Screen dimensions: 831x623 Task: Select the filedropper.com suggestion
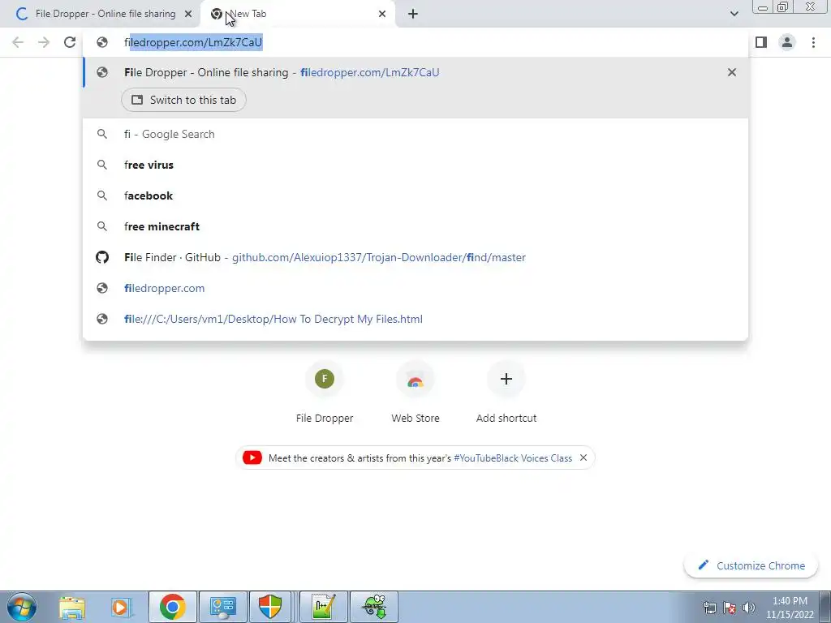coord(415,288)
